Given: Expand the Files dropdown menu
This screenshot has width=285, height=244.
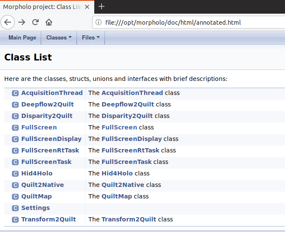Looking at the screenshot, I should click(x=91, y=37).
